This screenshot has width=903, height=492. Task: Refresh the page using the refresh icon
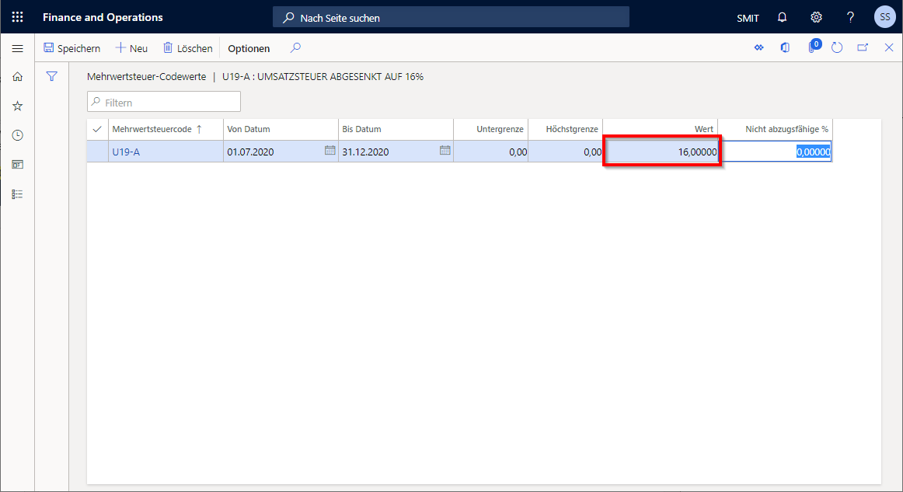click(x=837, y=48)
